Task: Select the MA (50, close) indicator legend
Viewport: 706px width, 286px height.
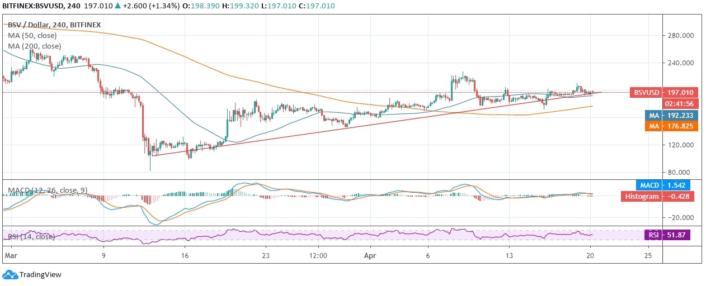Action: coord(32,35)
